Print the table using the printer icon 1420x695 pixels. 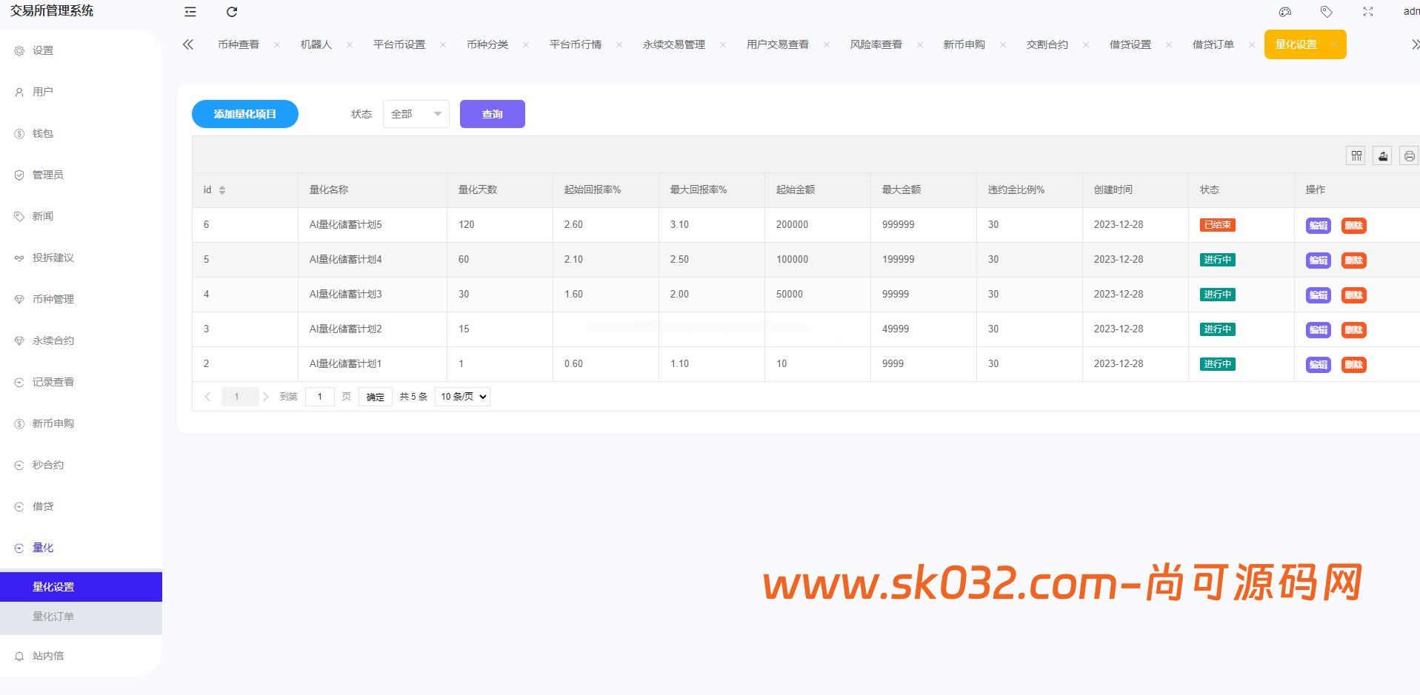click(1408, 155)
